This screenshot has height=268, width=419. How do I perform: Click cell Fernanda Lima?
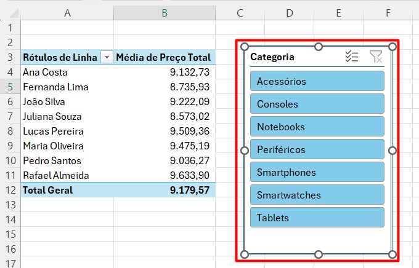pos(67,87)
